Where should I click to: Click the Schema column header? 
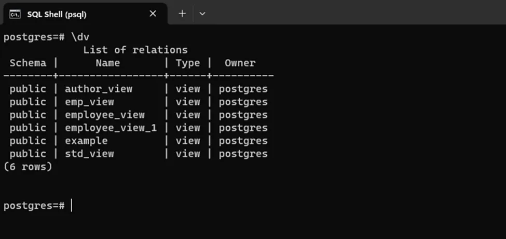(x=28, y=63)
